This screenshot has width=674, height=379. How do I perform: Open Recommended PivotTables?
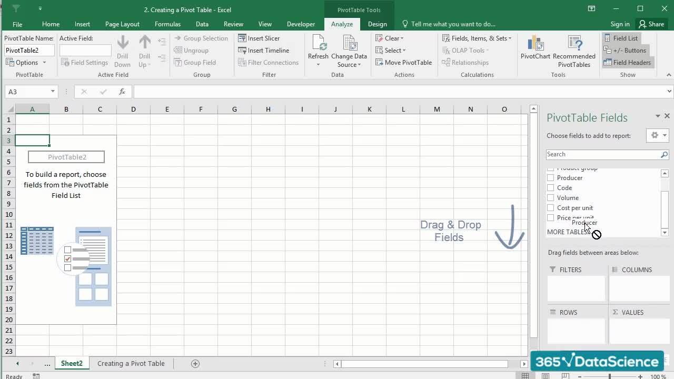coord(574,51)
